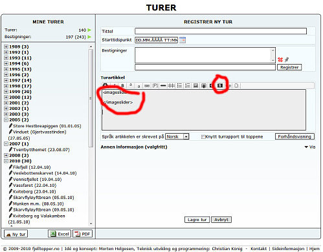Open the Sideinformasjon footer link
This screenshot has width=323, height=252.
pyautogui.click(x=288, y=249)
